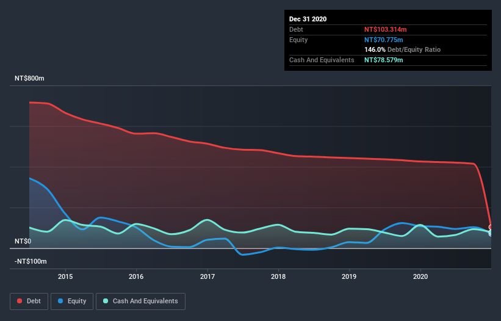Click the NT$0 y-axis label
The width and height of the screenshot is (501, 321).
click(x=23, y=241)
